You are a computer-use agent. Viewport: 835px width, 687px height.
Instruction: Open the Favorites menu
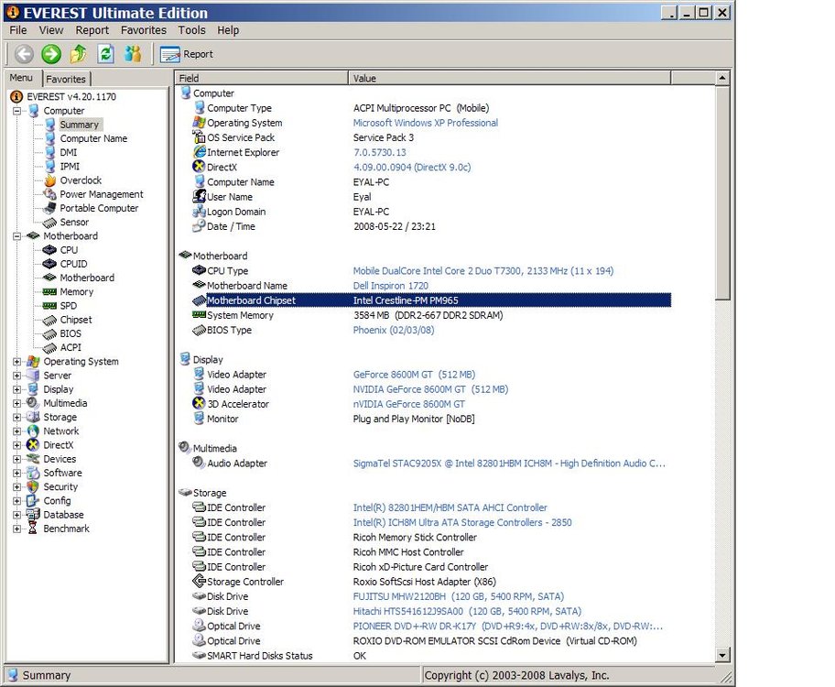(x=143, y=30)
